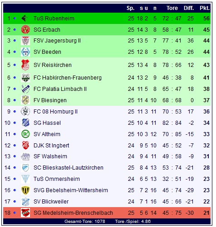Screen dimensions: 216x227
Task: Click the blue dot next to SV Blickweiler
Action: pyautogui.click(x=15, y=201)
